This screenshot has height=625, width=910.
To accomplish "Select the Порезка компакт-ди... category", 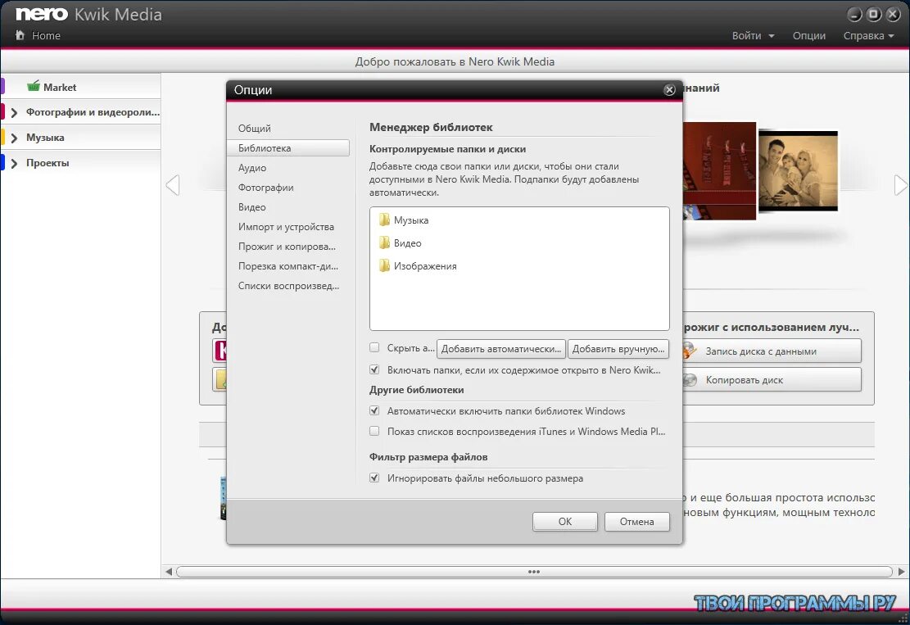I will pos(288,266).
